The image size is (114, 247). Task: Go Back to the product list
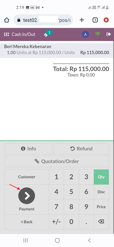[27, 222]
